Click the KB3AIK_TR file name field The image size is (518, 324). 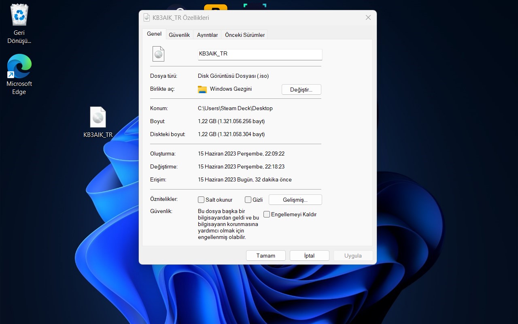tap(260, 54)
